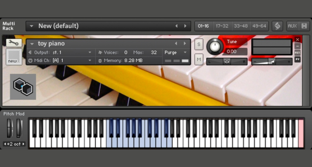Toggle the AUX button in the Multi Rack header
The height and width of the screenshot is (167, 312).
pyautogui.click(x=292, y=26)
